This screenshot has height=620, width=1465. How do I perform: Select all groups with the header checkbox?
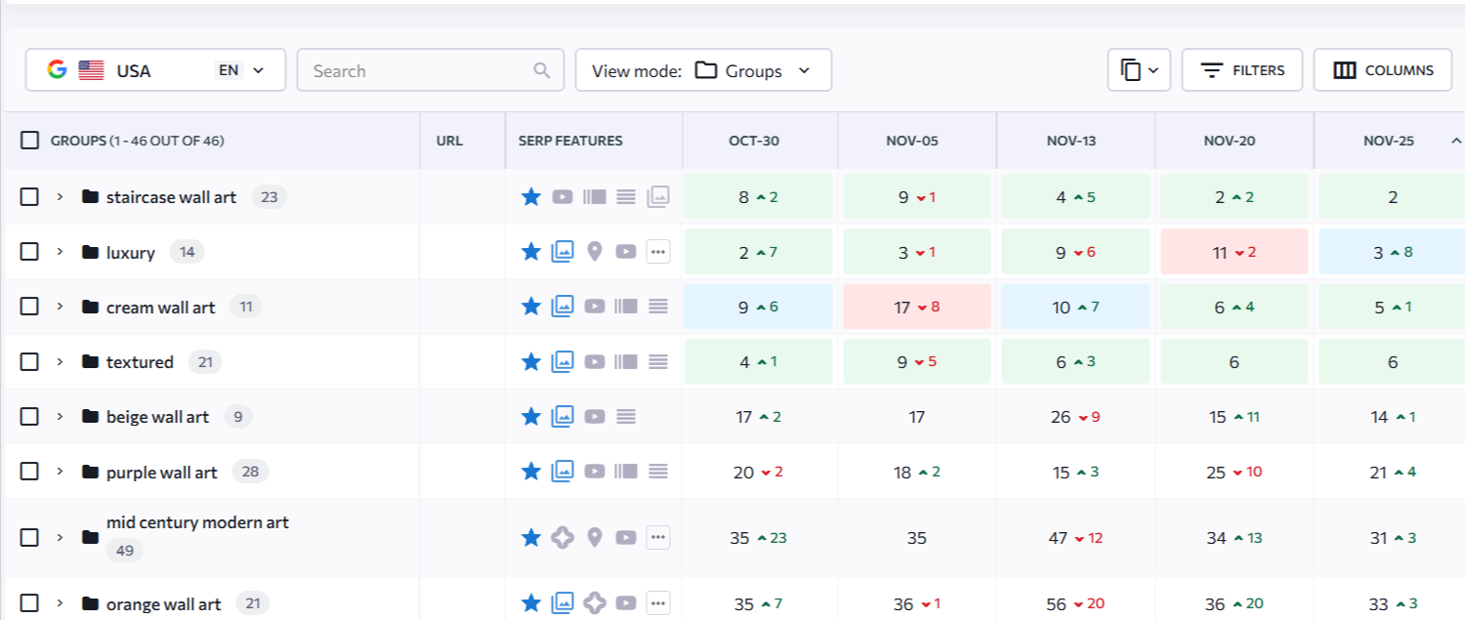pyautogui.click(x=30, y=141)
